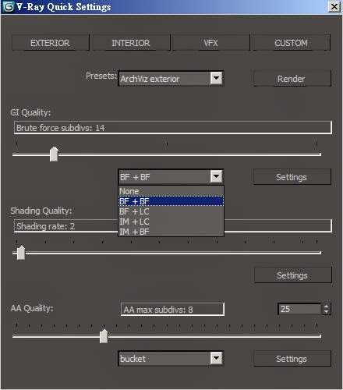Click the Presets: label
The image size is (343, 390).
point(101,76)
